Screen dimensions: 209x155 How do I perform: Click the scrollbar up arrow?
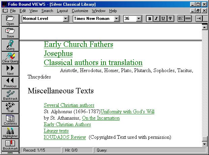coord(205,27)
